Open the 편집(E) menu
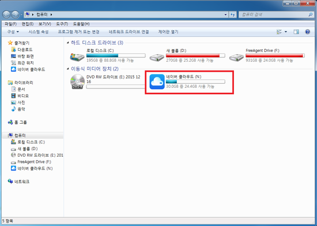This screenshot has width=317, height=226. [x=28, y=24]
